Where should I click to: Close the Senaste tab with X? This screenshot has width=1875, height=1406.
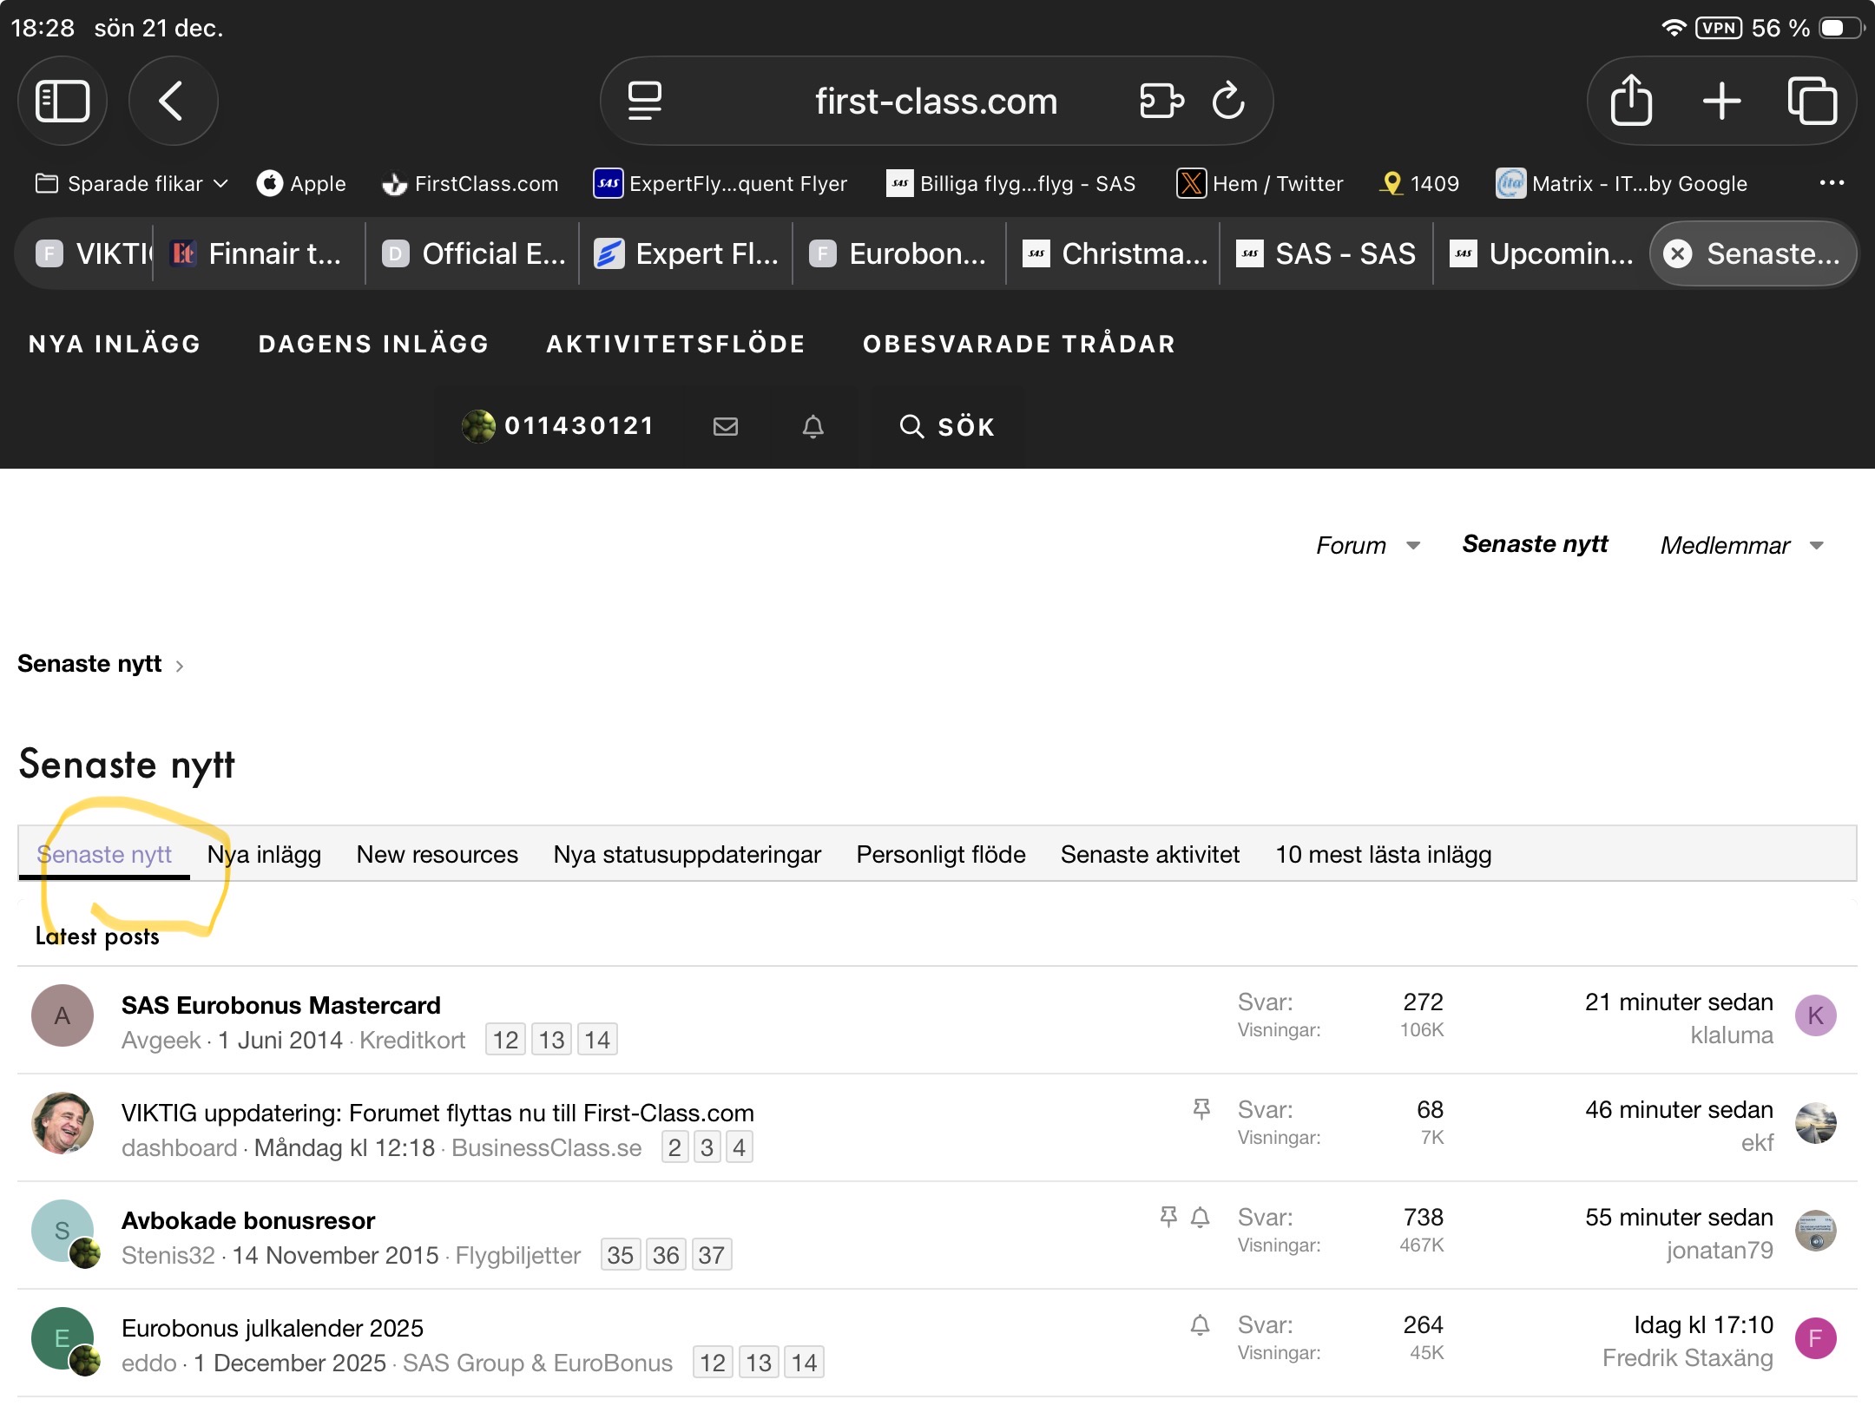pos(1678,253)
